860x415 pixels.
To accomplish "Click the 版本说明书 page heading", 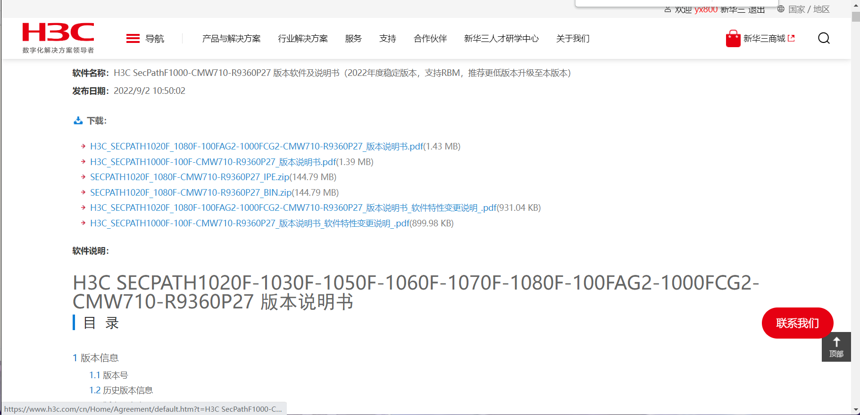I will coord(416,292).
